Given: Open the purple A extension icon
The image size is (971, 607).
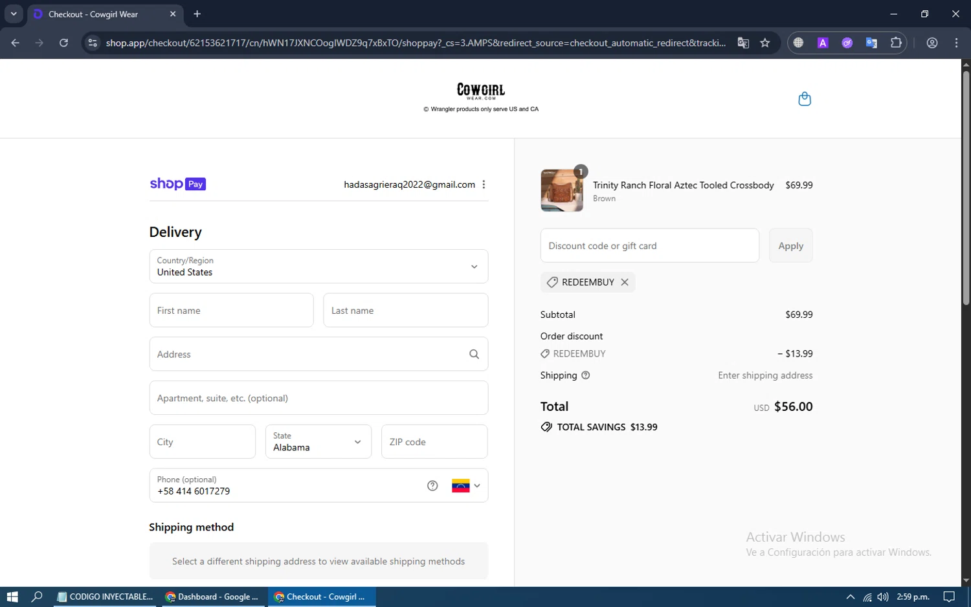Looking at the screenshot, I should coord(823,43).
